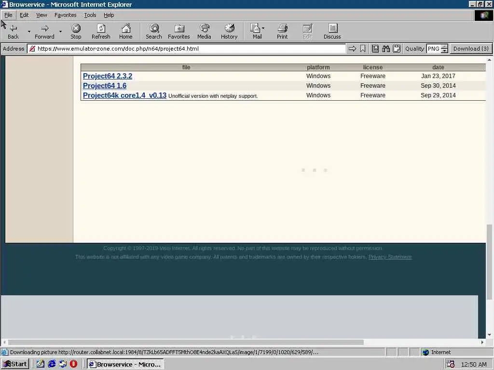Viewport: 494px width, 370px height.
Task: Click the Windows logo throbber icon
Action: 483,15
